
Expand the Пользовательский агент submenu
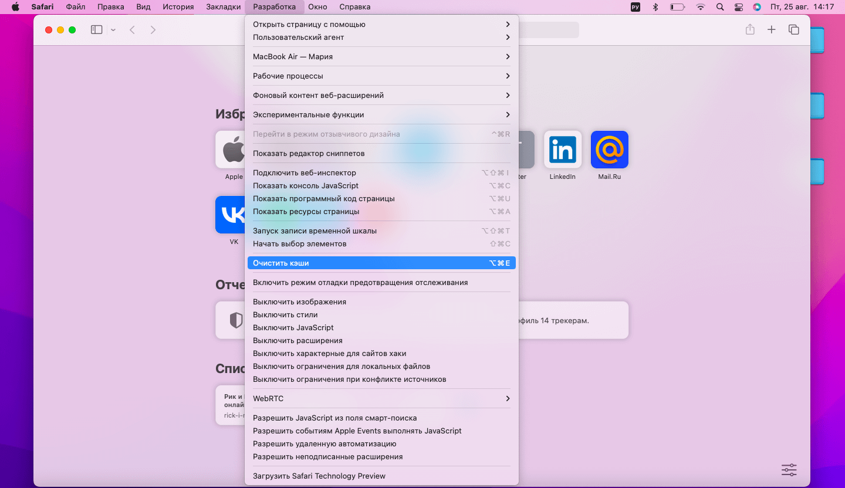tap(381, 37)
